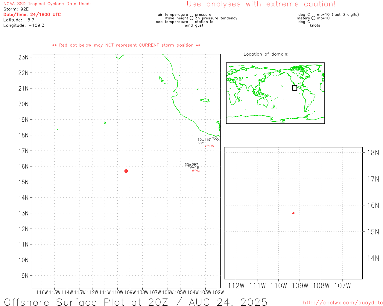Click the pressure tendency '-18' near WPAJ
The height and width of the screenshot is (306, 383).
click(196, 167)
